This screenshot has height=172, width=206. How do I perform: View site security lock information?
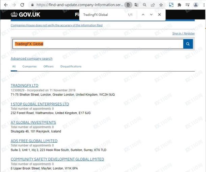[32, 5]
